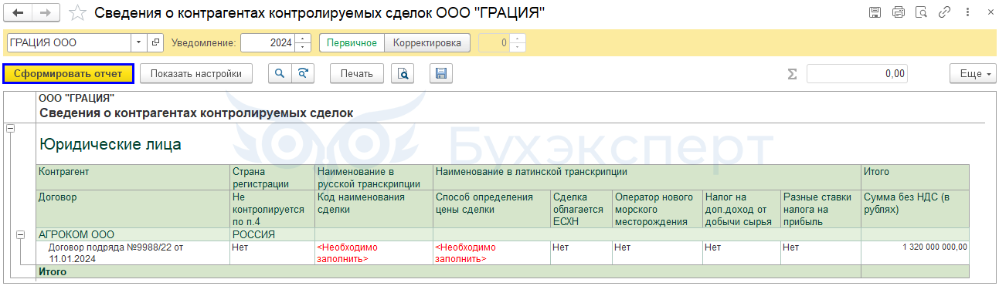Click the find next icon in toolbar

[x=303, y=73]
